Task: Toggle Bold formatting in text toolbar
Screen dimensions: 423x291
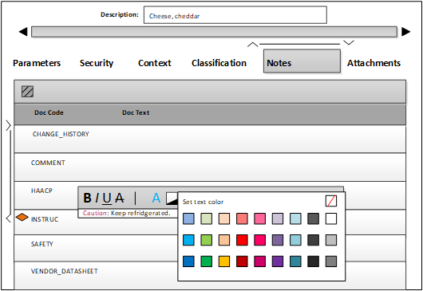Action: pos(87,198)
